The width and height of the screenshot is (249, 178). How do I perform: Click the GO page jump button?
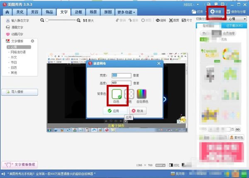[x=237, y=129]
